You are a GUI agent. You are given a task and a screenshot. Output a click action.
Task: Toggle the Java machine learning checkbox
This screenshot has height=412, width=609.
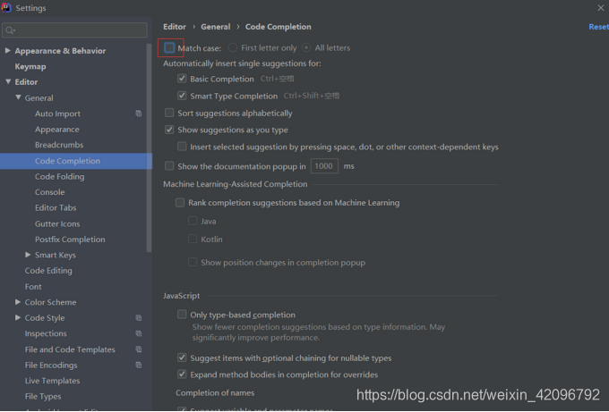pos(193,221)
